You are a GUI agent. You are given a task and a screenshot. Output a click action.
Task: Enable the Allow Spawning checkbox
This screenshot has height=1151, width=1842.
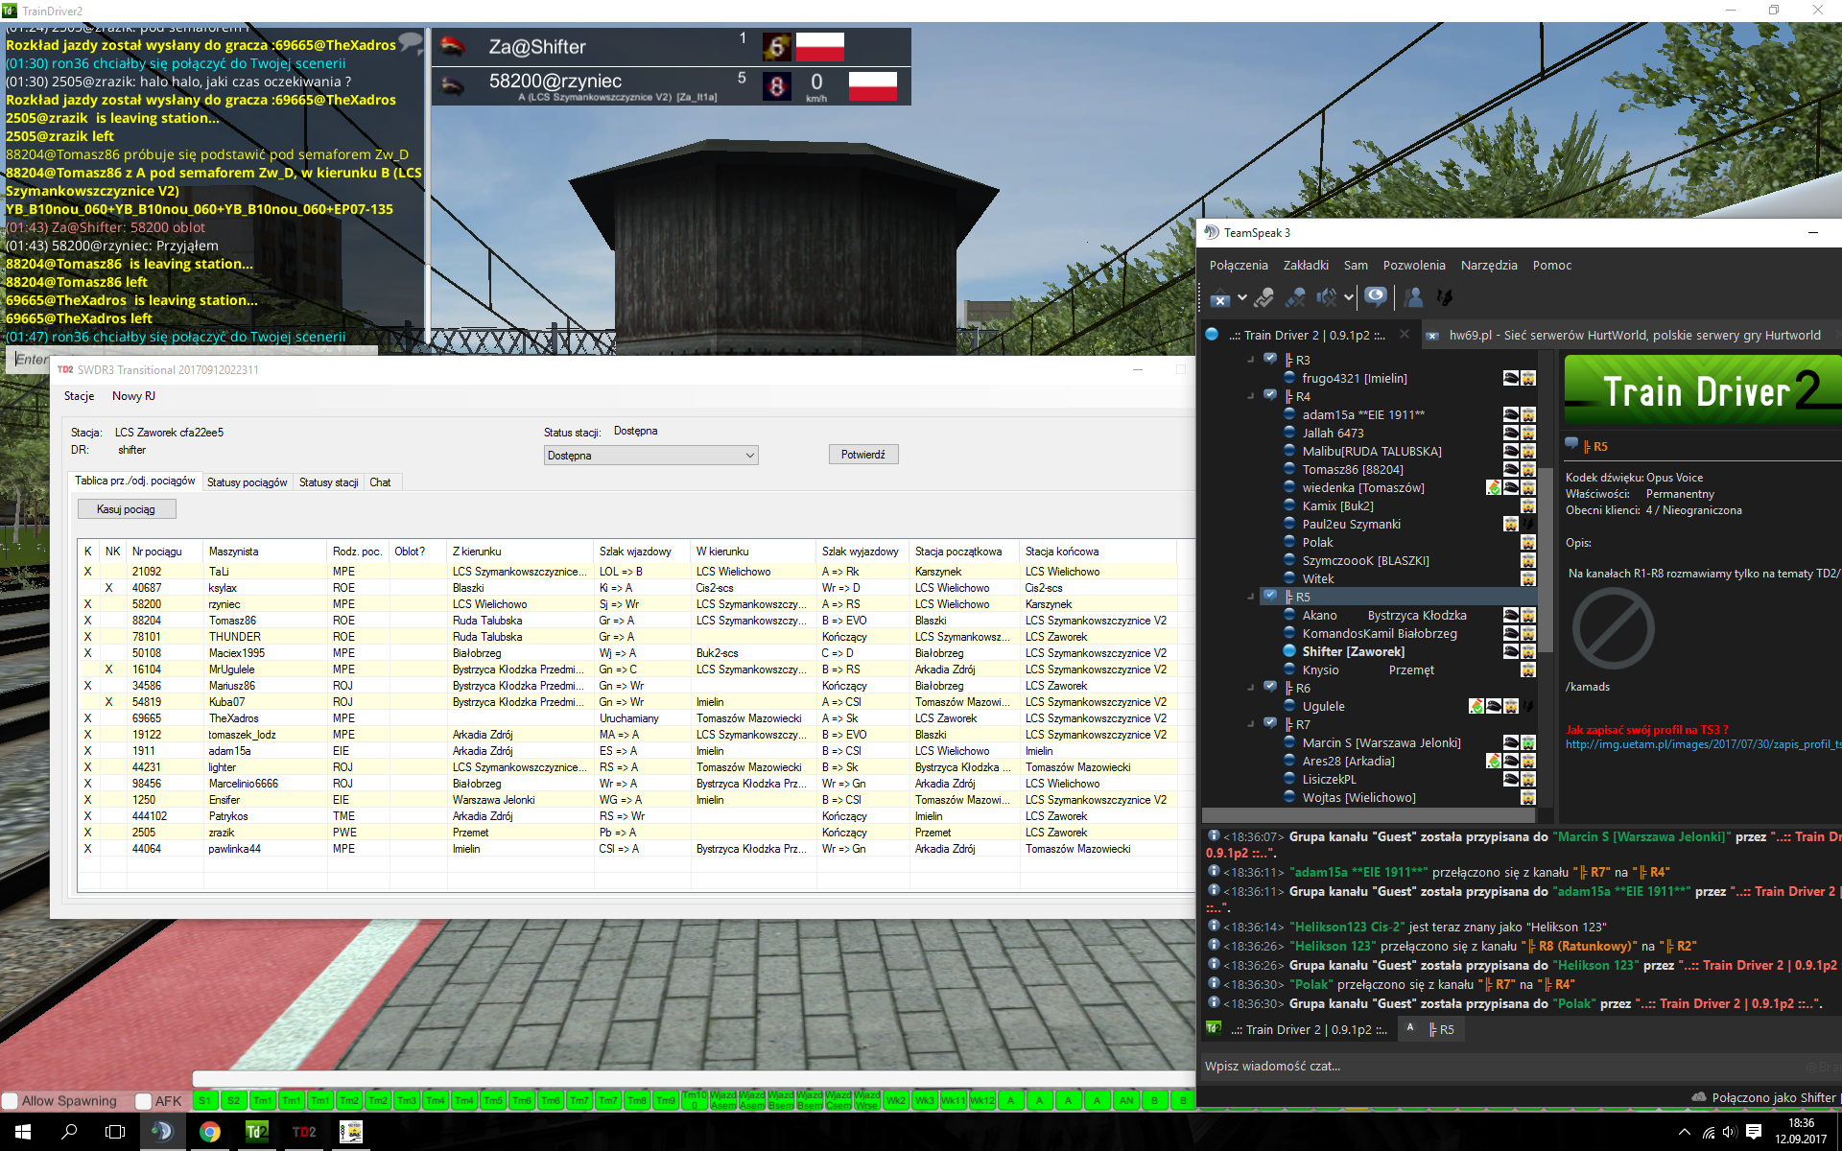10,1101
